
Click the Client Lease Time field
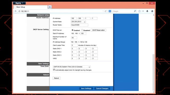[74, 45]
